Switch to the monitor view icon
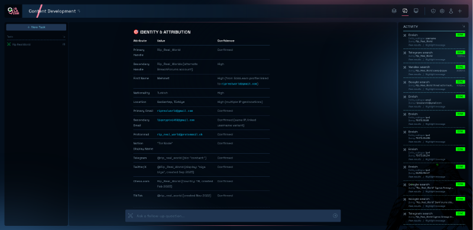473x230 pixels. click(416, 11)
